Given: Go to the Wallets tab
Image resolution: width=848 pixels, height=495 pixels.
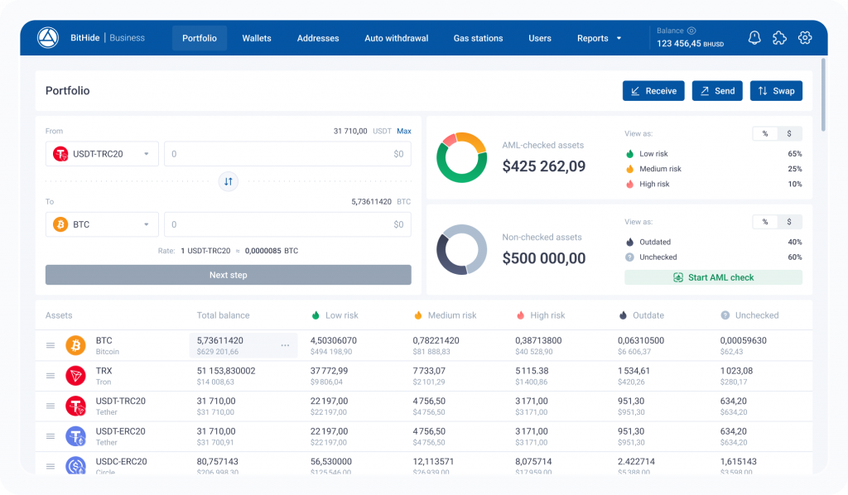Looking at the screenshot, I should (257, 38).
